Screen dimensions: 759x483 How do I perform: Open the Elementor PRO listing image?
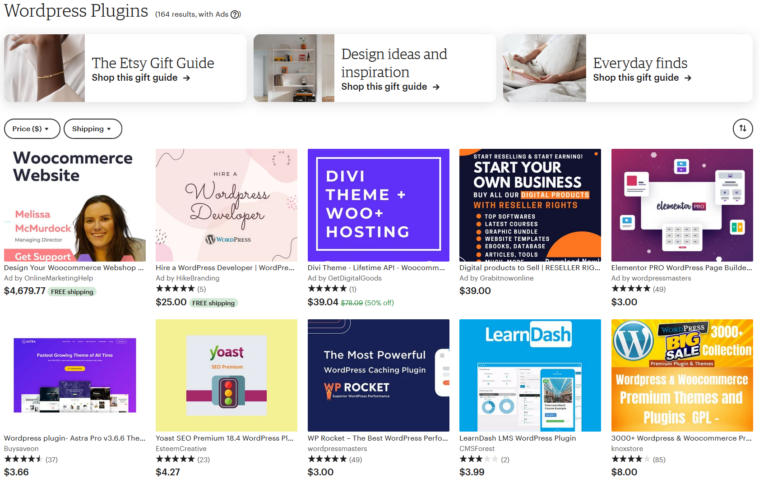[682, 205]
